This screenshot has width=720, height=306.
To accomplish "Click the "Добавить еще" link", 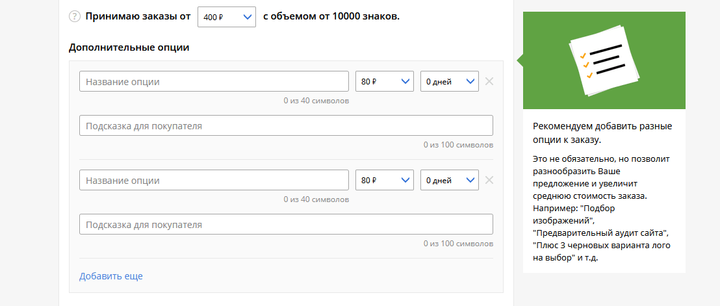I will click(x=111, y=276).
